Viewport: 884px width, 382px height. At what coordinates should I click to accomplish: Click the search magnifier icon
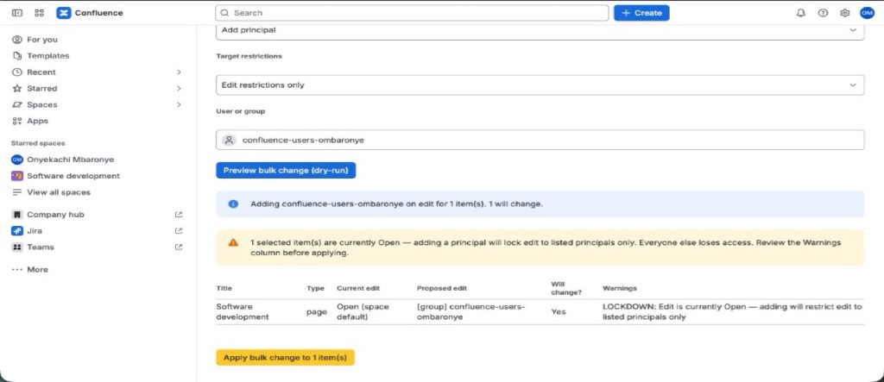click(x=225, y=13)
